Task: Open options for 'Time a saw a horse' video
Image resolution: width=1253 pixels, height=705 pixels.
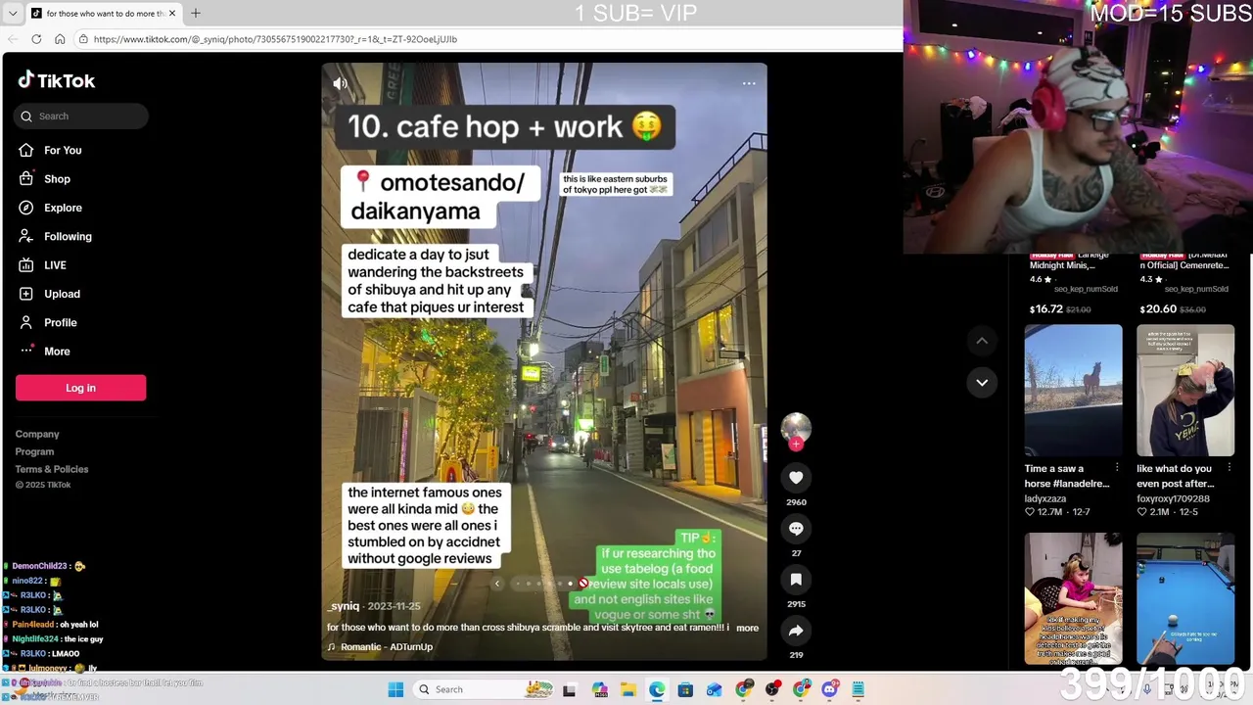Action: click(x=1117, y=469)
